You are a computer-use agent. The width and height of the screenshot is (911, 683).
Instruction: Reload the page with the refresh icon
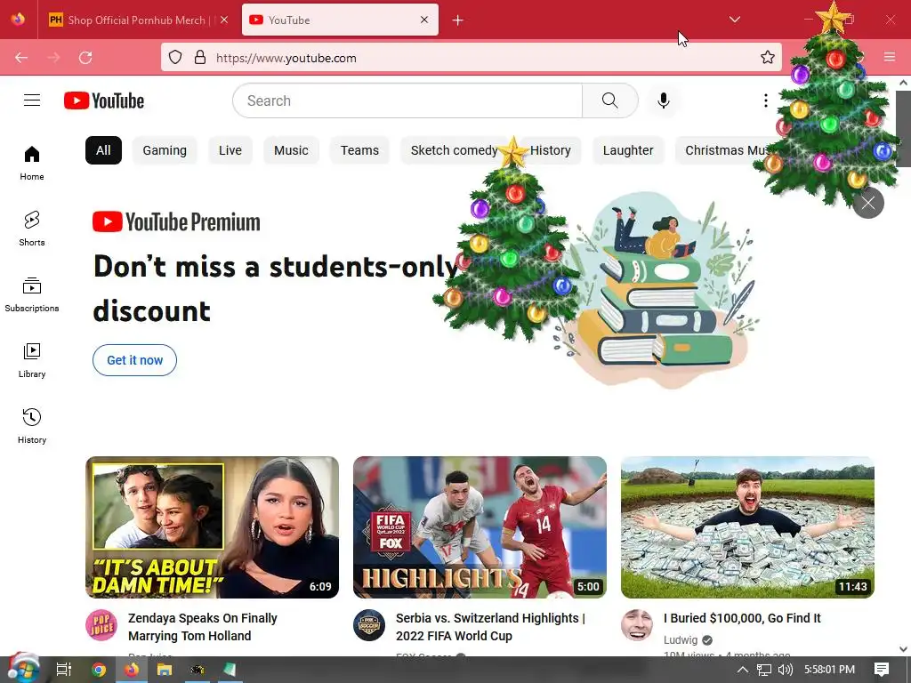click(x=85, y=58)
